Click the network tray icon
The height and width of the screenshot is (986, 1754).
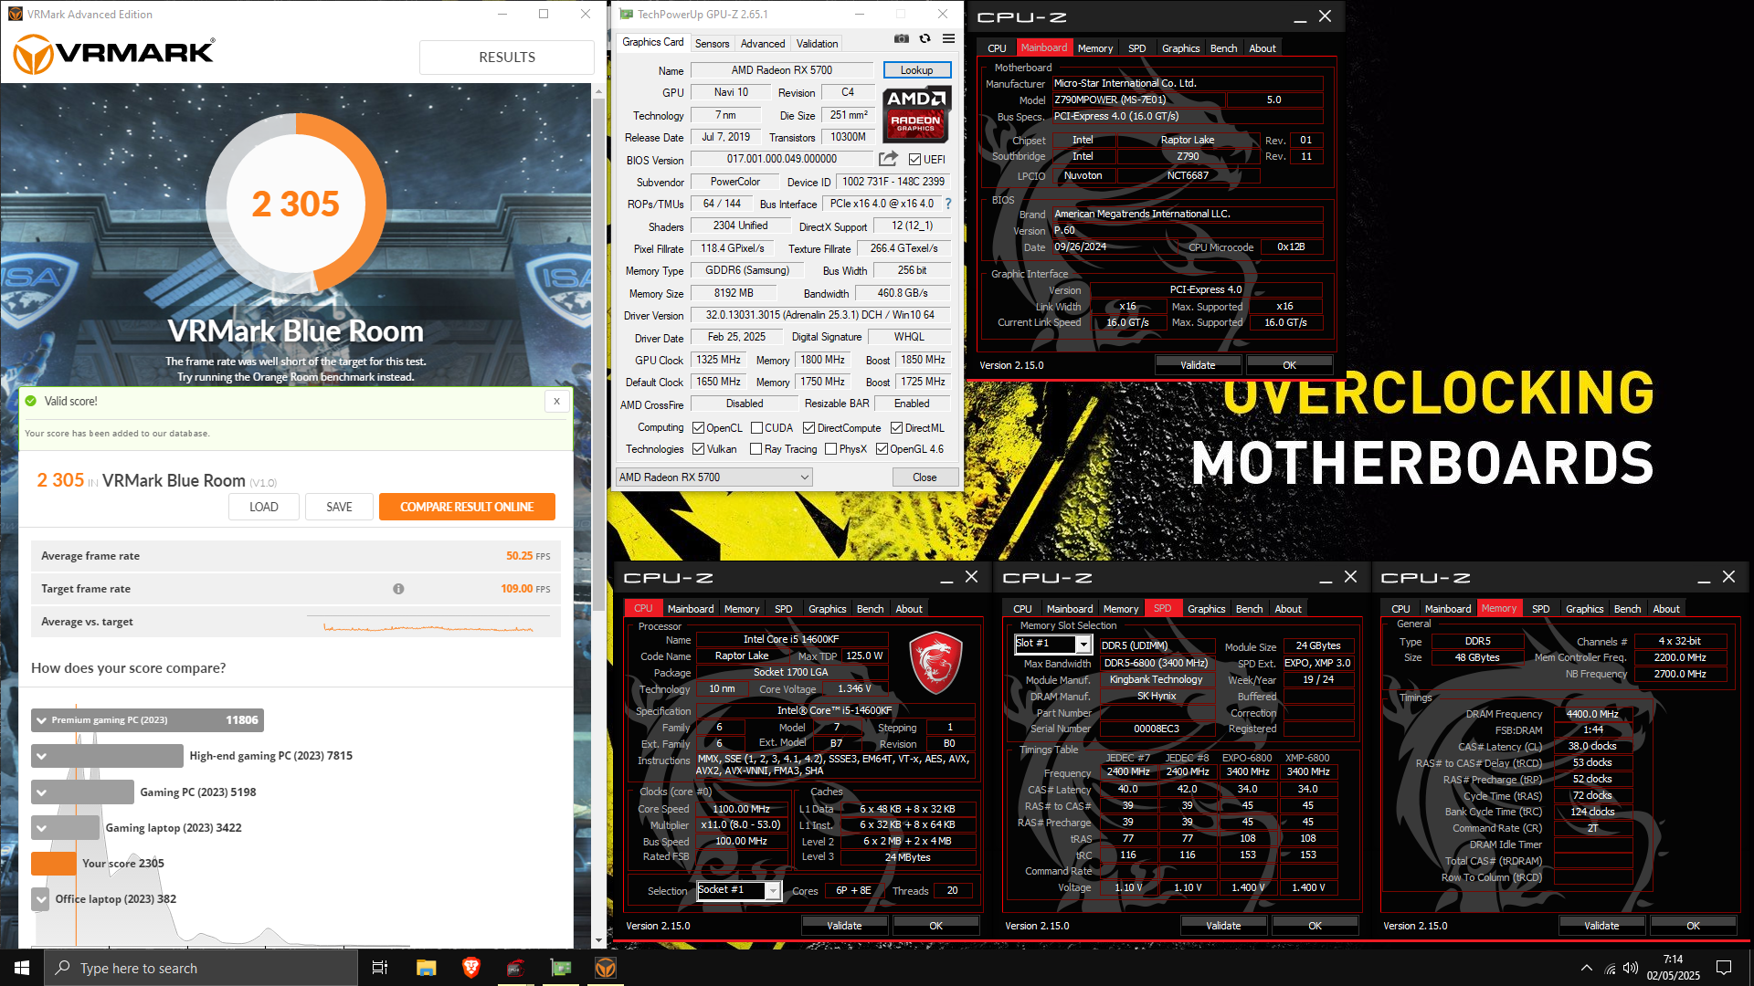coord(1610,968)
